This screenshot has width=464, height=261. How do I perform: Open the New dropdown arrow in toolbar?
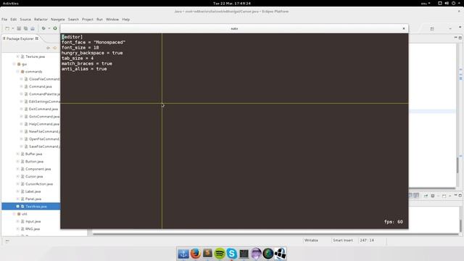pos(13,28)
